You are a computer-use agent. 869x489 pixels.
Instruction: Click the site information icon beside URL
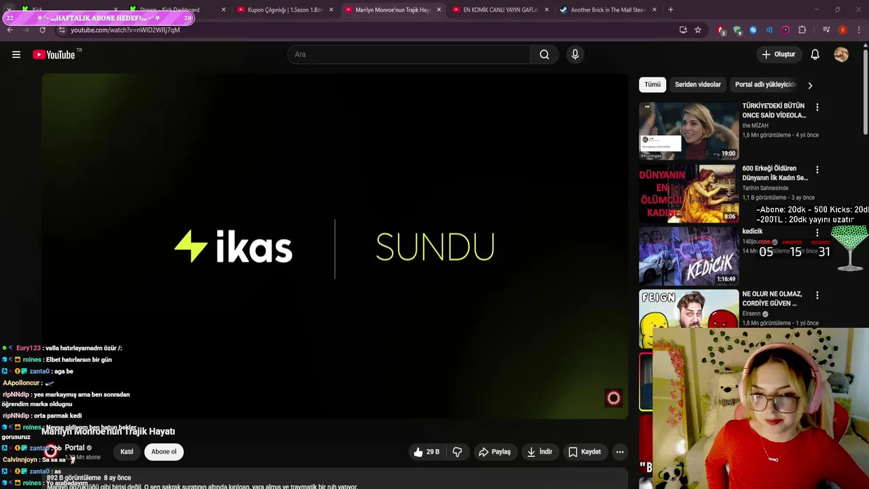pos(62,30)
